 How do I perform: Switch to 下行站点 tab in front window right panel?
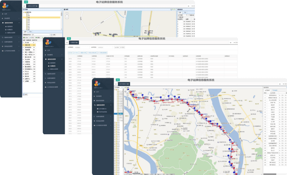[x=275, y=90]
